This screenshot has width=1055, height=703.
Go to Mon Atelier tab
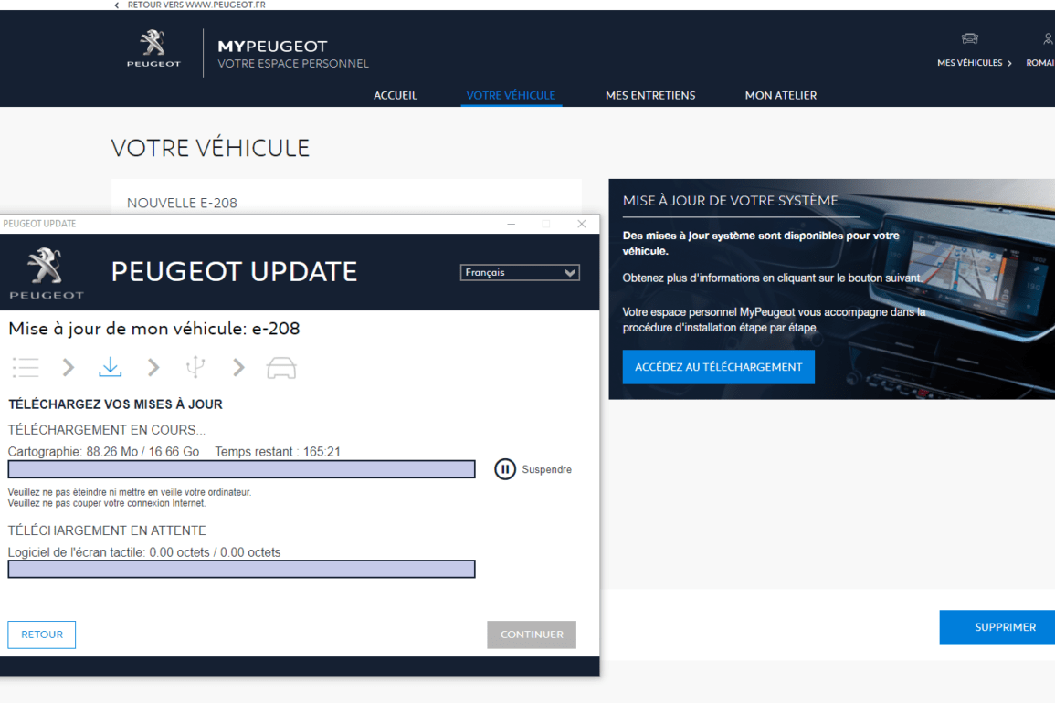pyautogui.click(x=780, y=95)
